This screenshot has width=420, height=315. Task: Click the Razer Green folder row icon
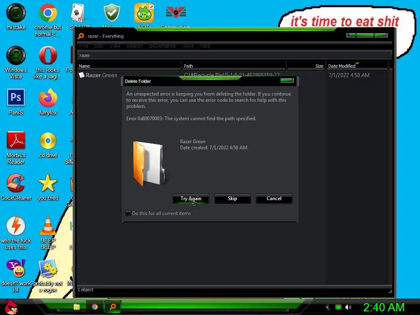82,75
